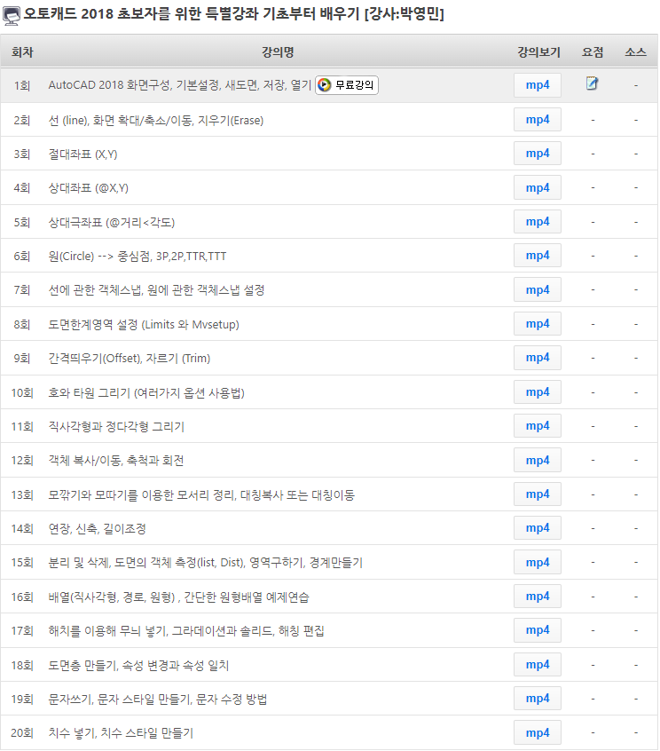Play mp4 for 5회 상대극좌표
This screenshot has height=751, width=660.
coord(538,222)
